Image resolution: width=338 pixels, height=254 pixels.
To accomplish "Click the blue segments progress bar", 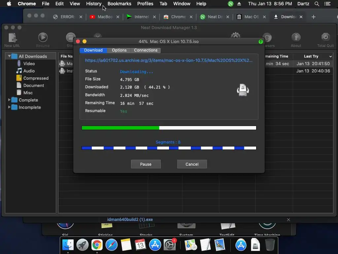I will point(169,148).
